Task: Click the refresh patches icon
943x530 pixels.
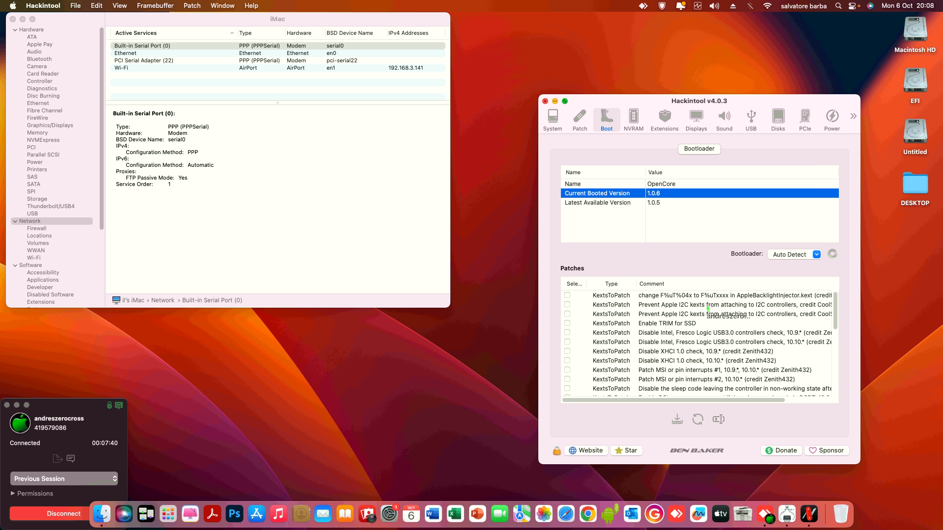Action: [698, 419]
